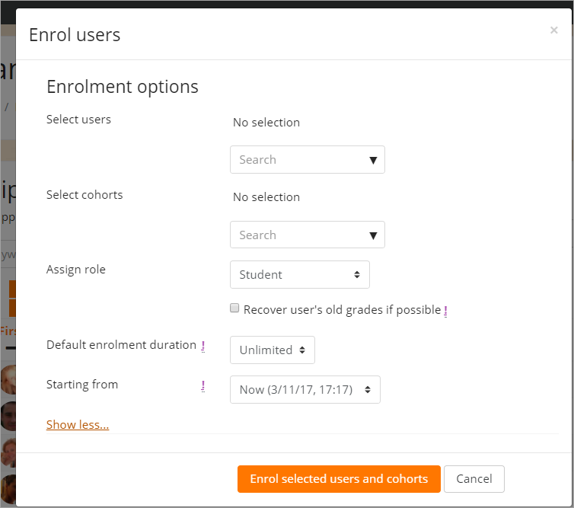Click the arrows on Unlimited duration selector
The image size is (574, 508).
pyautogui.click(x=302, y=350)
